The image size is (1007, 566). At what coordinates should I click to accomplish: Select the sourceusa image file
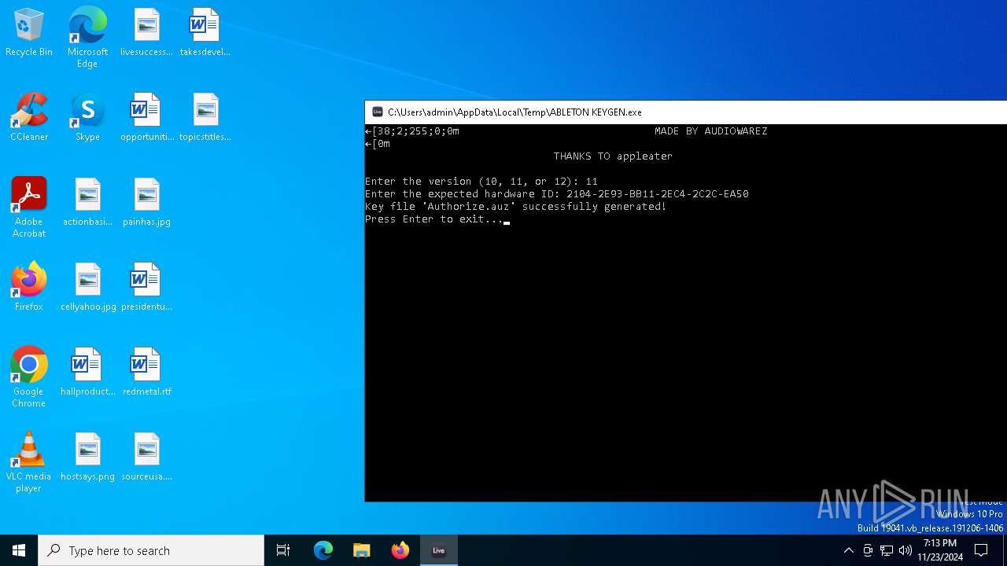(146, 458)
